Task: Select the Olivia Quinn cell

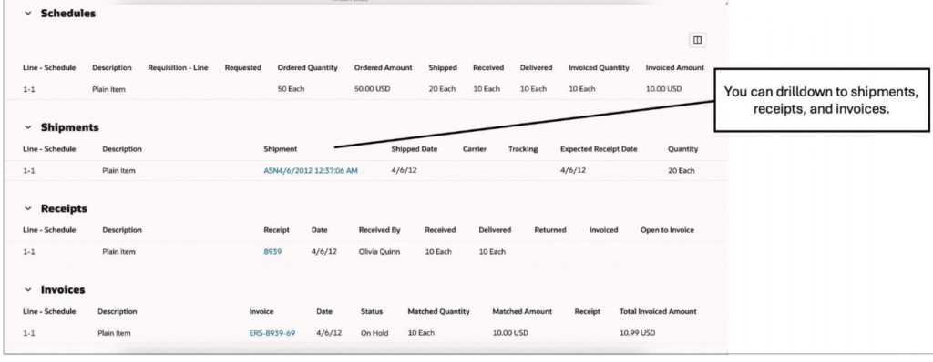Action: pyautogui.click(x=380, y=251)
